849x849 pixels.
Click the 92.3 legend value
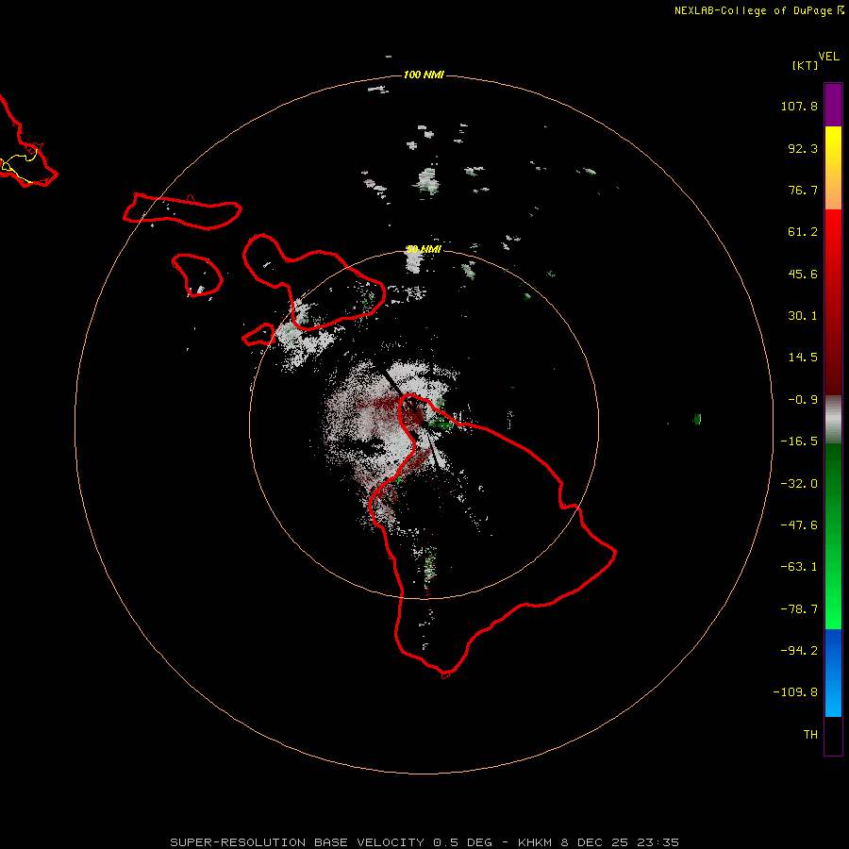pos(803,148)
